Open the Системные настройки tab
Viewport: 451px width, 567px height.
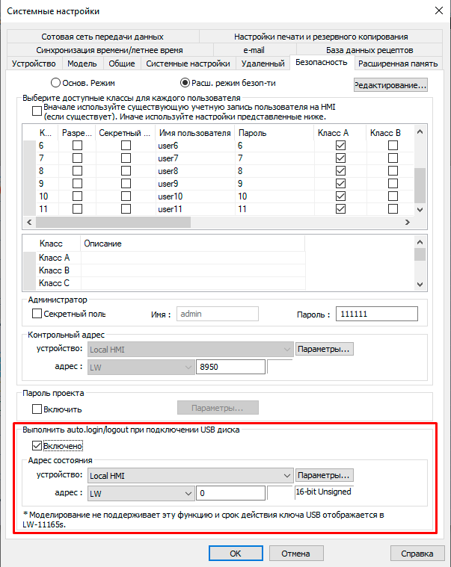pyautogui.click(x=188, y=63)
